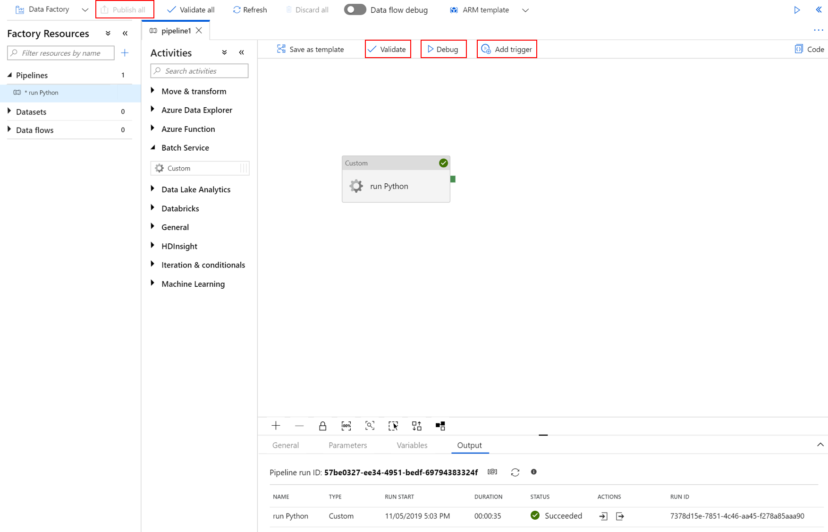
Task: Click the Debug button
Action: (x=443, y=49)
